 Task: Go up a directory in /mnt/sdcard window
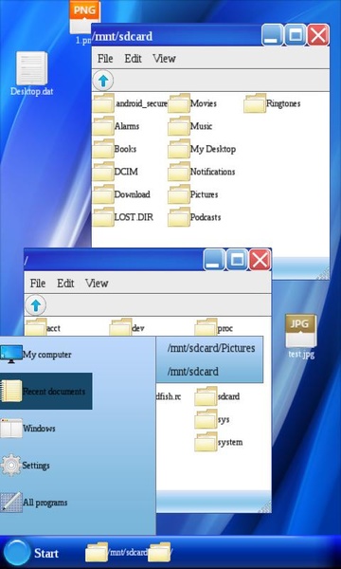[x=103, y=81]
